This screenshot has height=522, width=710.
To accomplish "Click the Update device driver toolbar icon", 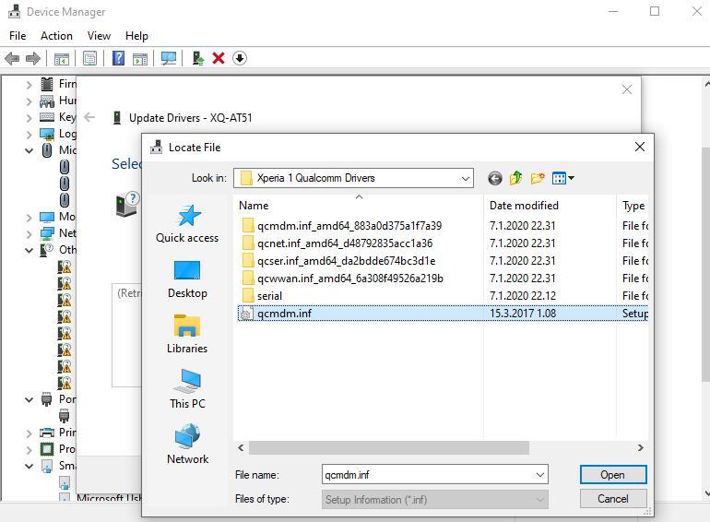I will pyautogui.click(x=197, y=58).
